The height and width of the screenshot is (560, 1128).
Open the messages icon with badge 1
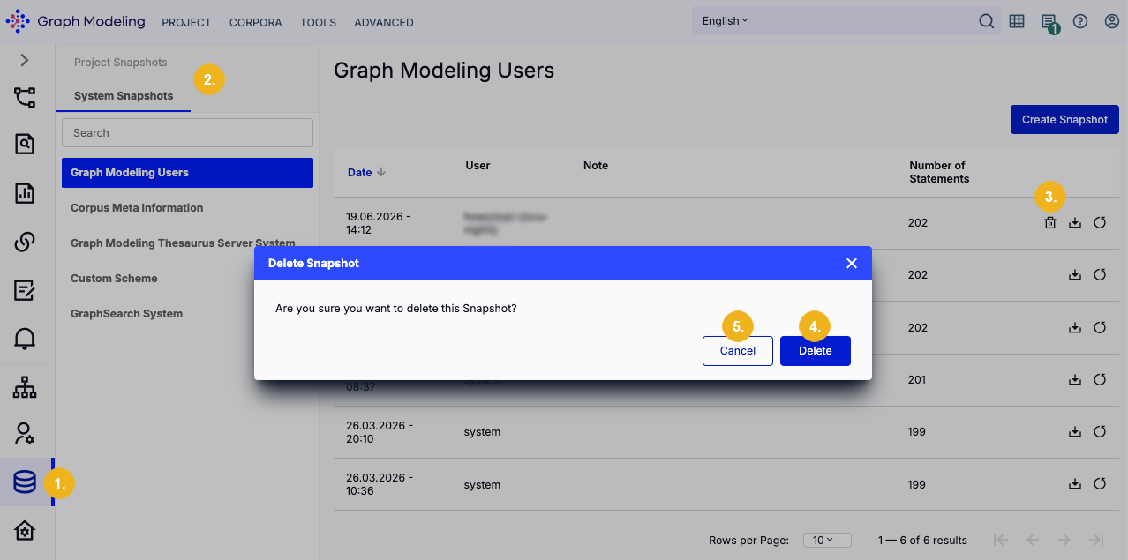(x=1049, y=23)
